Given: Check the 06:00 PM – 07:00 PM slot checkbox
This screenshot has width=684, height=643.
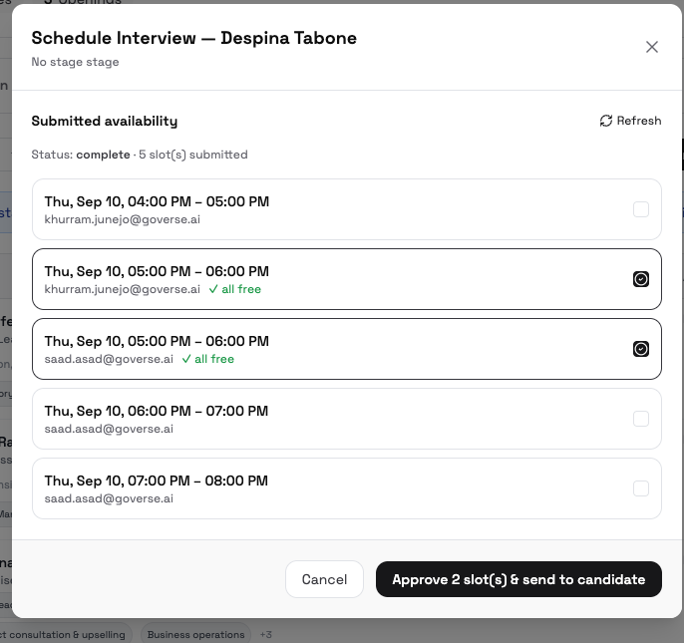Looking at the screenshot, I should (641, 419).
